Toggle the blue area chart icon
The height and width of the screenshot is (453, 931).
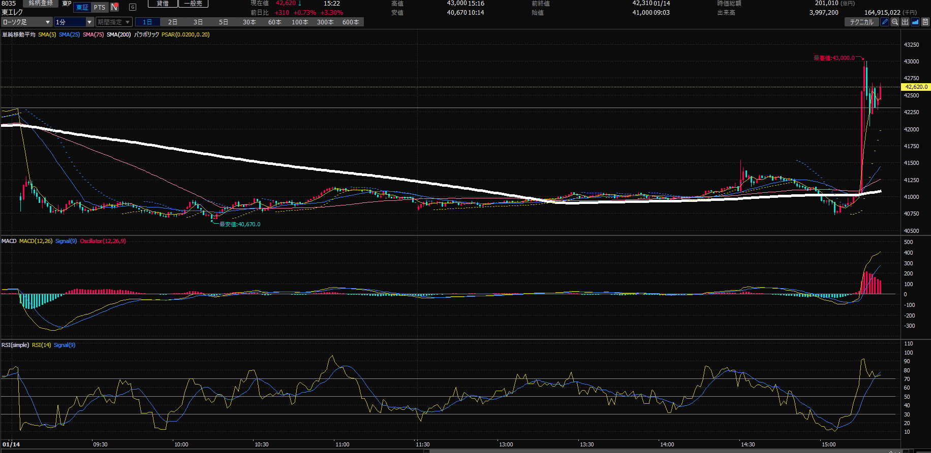915,22
